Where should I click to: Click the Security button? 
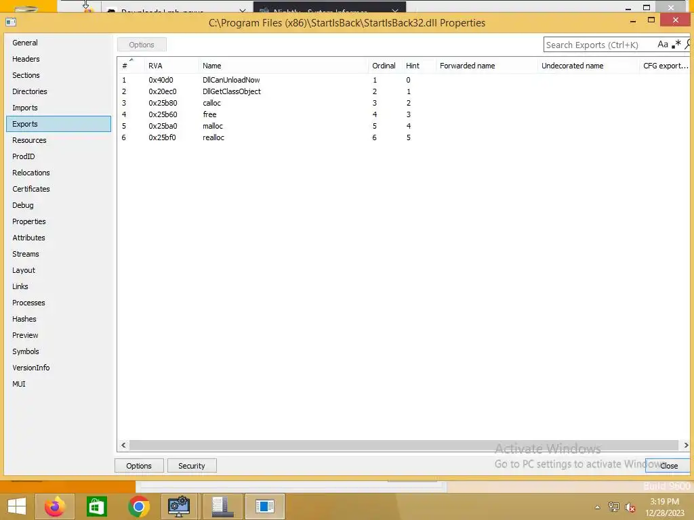[192, 466]
